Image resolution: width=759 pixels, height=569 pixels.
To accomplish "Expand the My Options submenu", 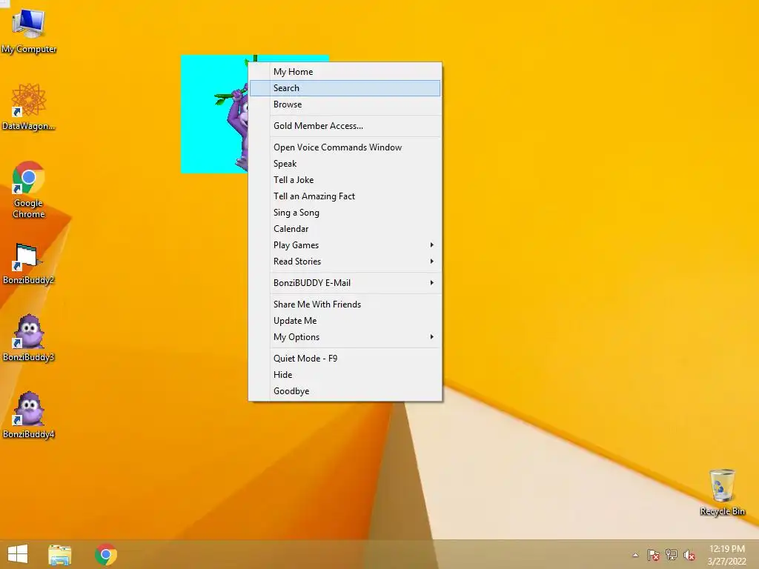I will click(x=345, y=337).
